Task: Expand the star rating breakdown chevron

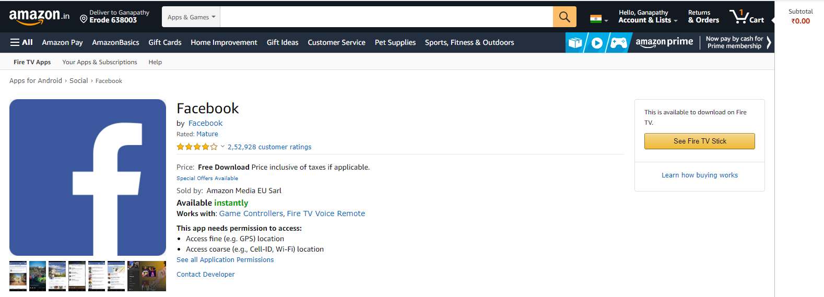Action: point(222,147)
